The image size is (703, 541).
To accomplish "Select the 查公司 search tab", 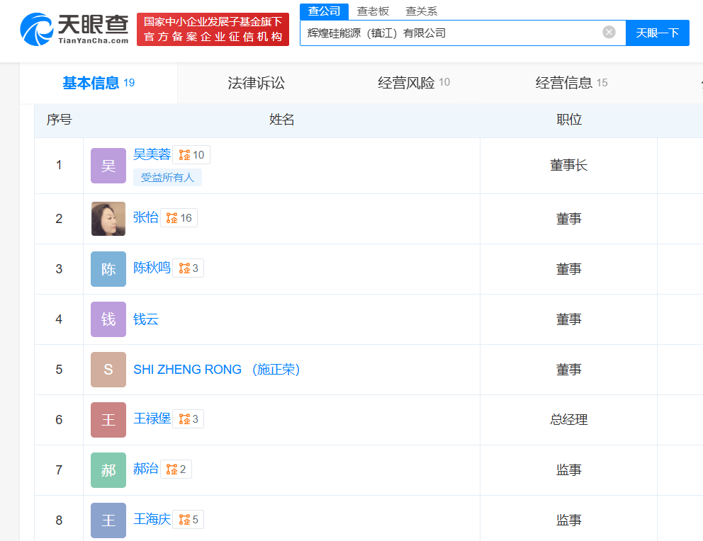I will click(x=324, y=11).
